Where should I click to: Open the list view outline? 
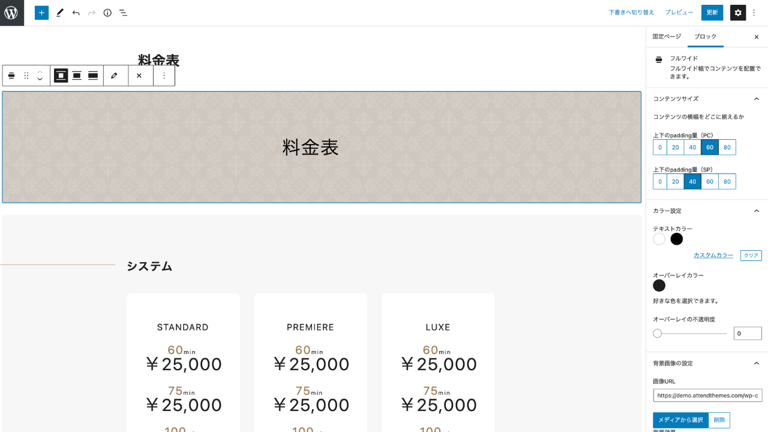point(123,13)
